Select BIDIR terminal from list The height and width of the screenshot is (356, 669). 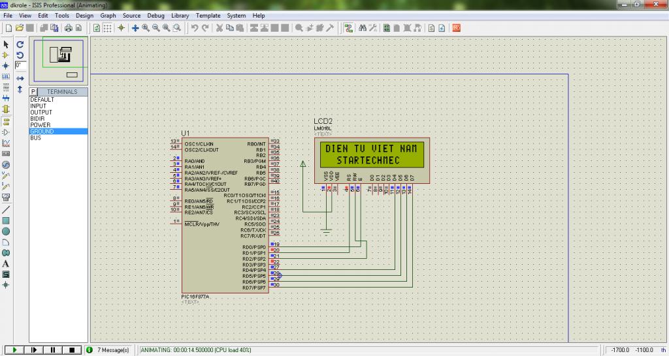click(38, 119)
